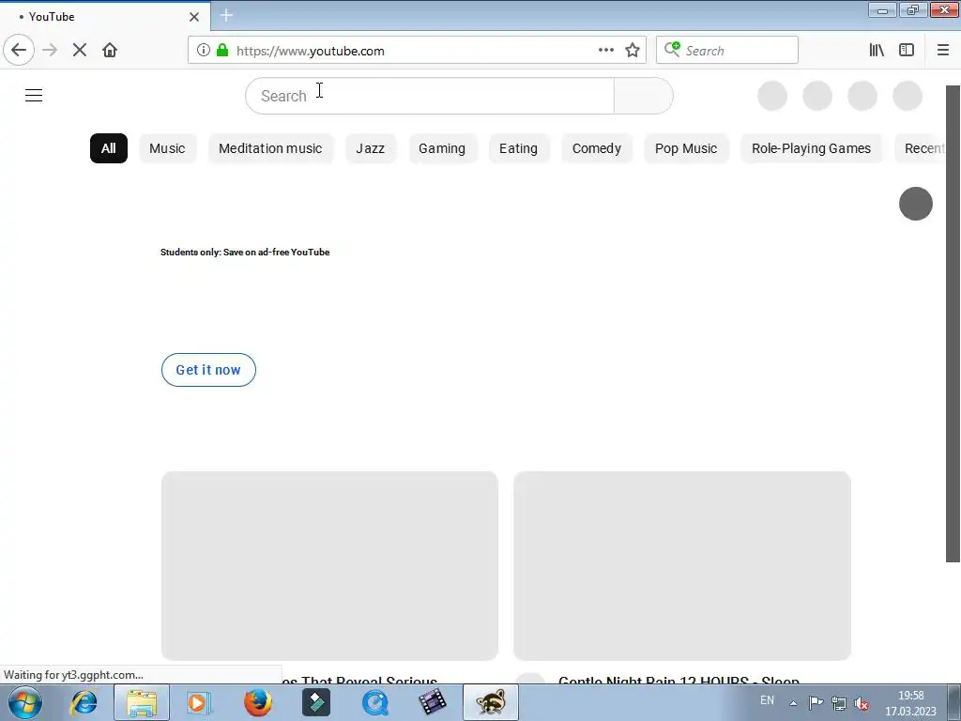
Task: Open the Firefox home page icon
Action: (110, 51)
